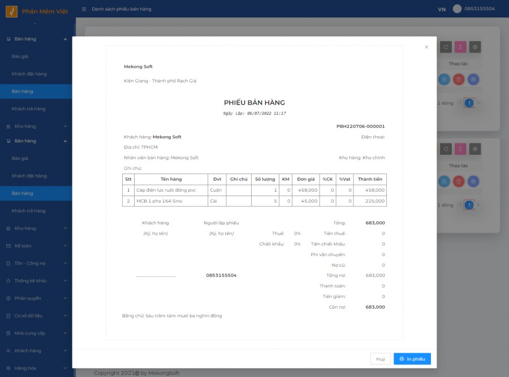Click lower pagination previous arrow
This screenshot has height=377, width=509.
coord(460,205)
